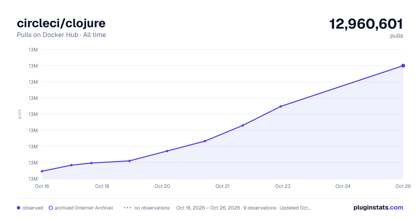The height and width of the screenshot is (220, 420).
Task: Click the Oct 21 x-axis label
Action: pos(223,186)
